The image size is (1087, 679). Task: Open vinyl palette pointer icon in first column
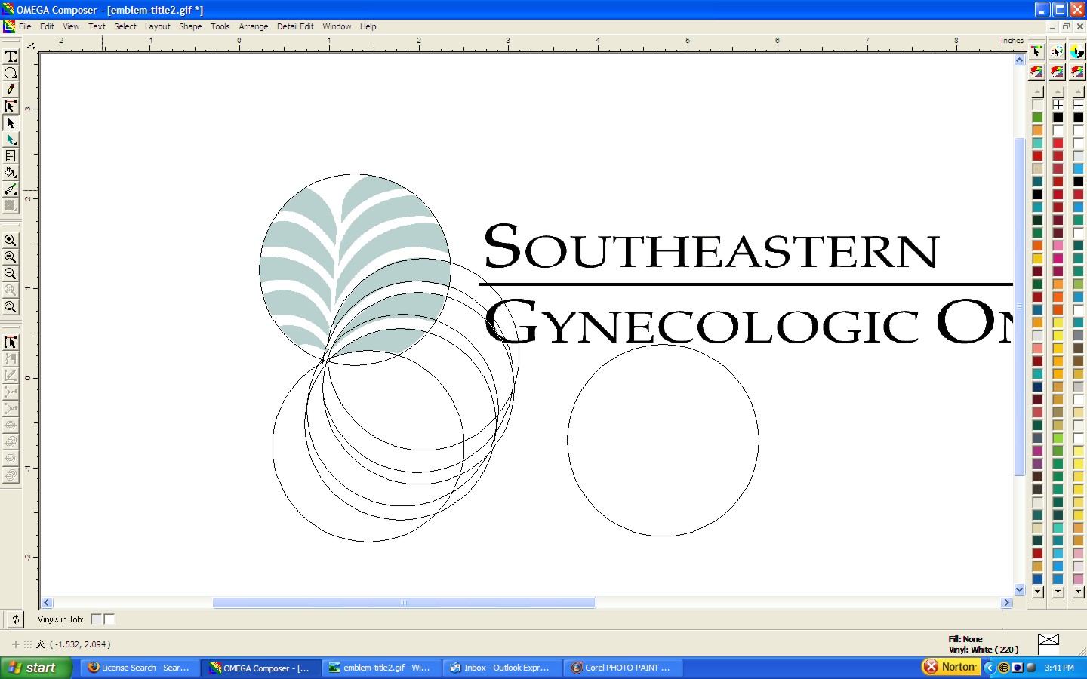pyautogui.click(x=1037, y=51)
